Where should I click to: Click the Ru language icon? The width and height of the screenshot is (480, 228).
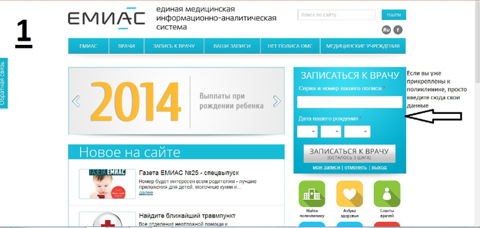tap(386, 30)
